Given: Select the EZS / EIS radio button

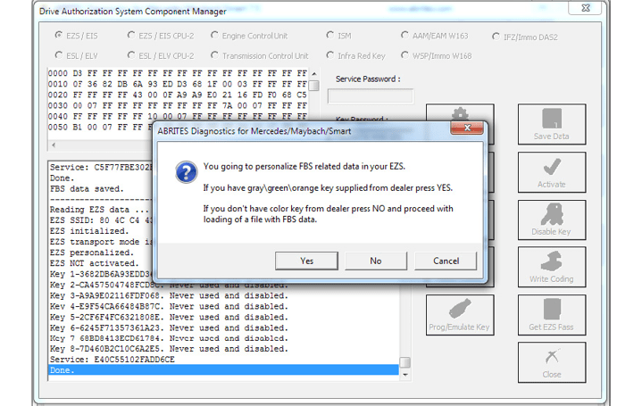Looking at the screenshot, I should point(59,37).
